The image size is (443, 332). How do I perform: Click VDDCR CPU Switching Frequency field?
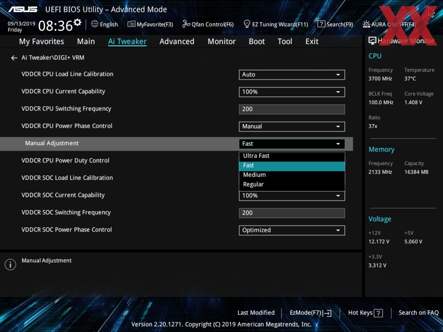(292, 109)
